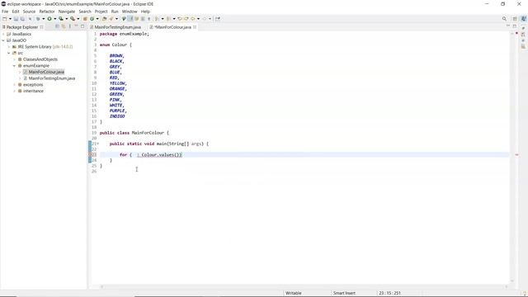Click the Writable status bar entry
This screenshot has width=528, height=297.
point(294,293)
